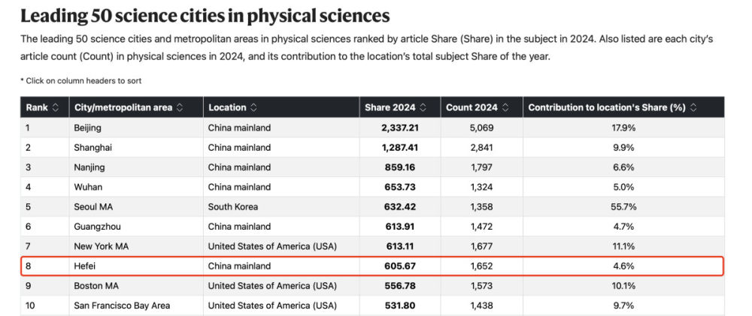Click the sort icon beside Location
Screen dimensions: 752x316
(253, 108)
